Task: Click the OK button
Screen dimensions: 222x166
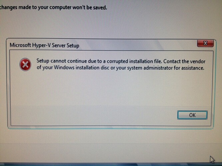Action: tap(192, 115)
